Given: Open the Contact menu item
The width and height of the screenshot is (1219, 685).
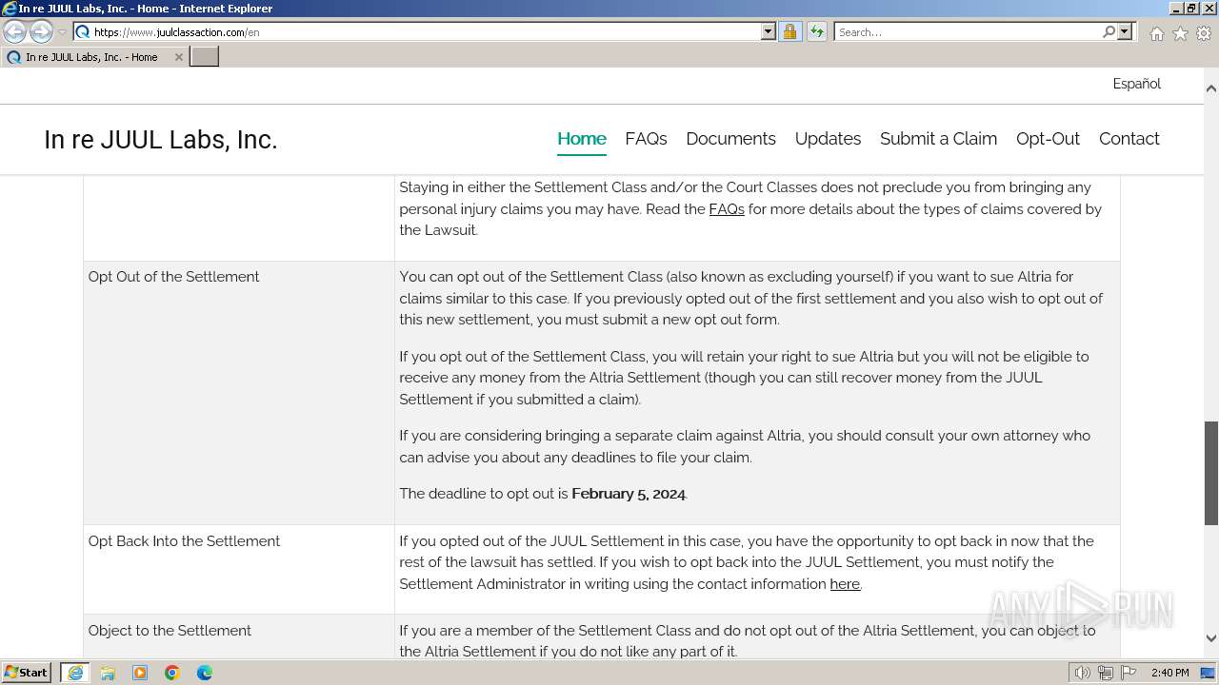Looking at the screenshot, I should pyautogui.click(x=1129, y=139).
